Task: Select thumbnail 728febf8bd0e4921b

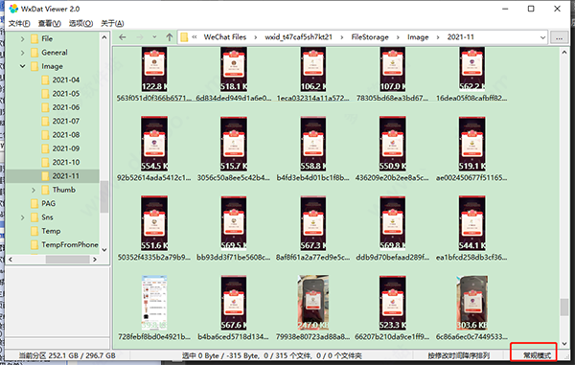Action: (x=154, y=308)
